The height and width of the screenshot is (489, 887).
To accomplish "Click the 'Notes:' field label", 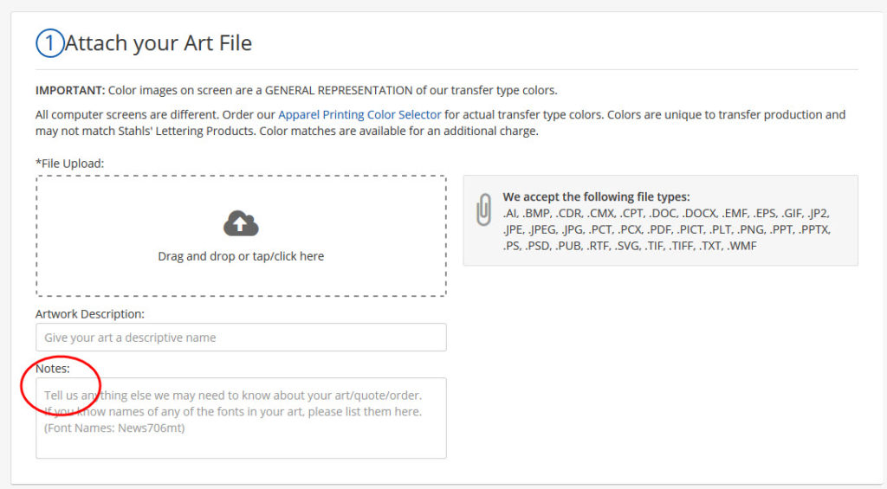I will point(53,369).
